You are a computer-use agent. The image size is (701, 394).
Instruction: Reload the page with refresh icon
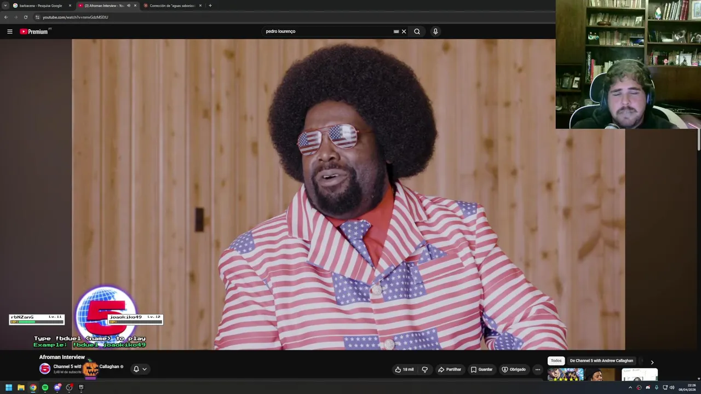(x=25, y=17)
